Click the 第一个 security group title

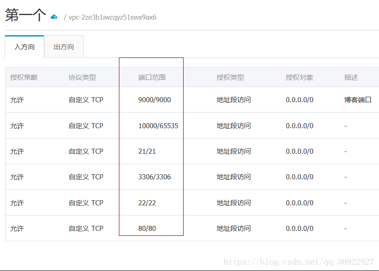[26, 15]
